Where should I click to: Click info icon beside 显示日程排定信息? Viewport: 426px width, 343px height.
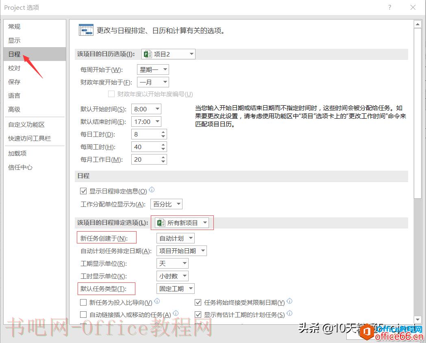tap(152, 190)
